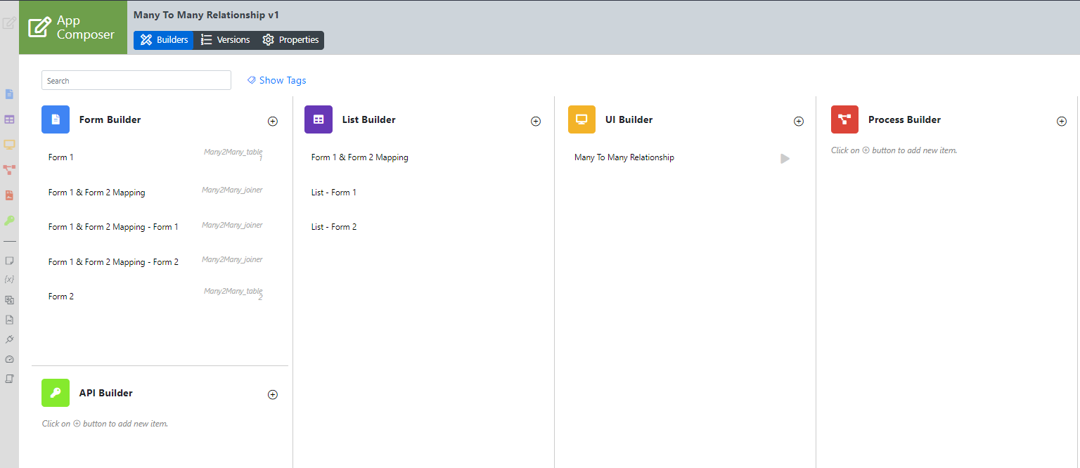Image resolution: width=1080 pixels, height=468 pixels.
Task: Add a new process in Process Builder
Action: (1062, 121)
